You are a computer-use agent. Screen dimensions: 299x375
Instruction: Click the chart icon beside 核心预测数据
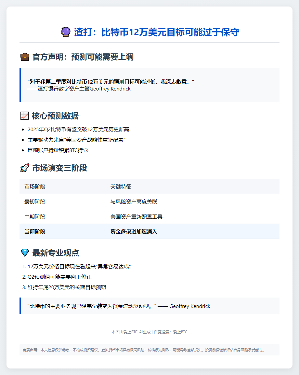(x=25, y=116)
